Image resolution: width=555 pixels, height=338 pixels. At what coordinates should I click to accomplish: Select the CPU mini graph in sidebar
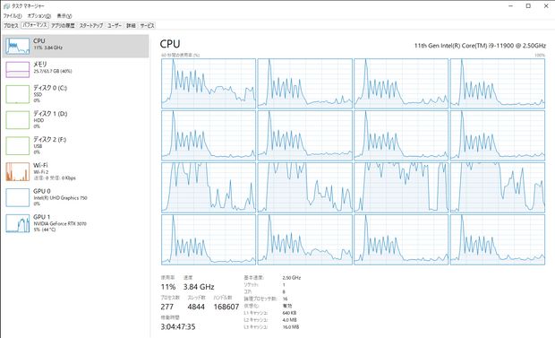coord(17,46)
